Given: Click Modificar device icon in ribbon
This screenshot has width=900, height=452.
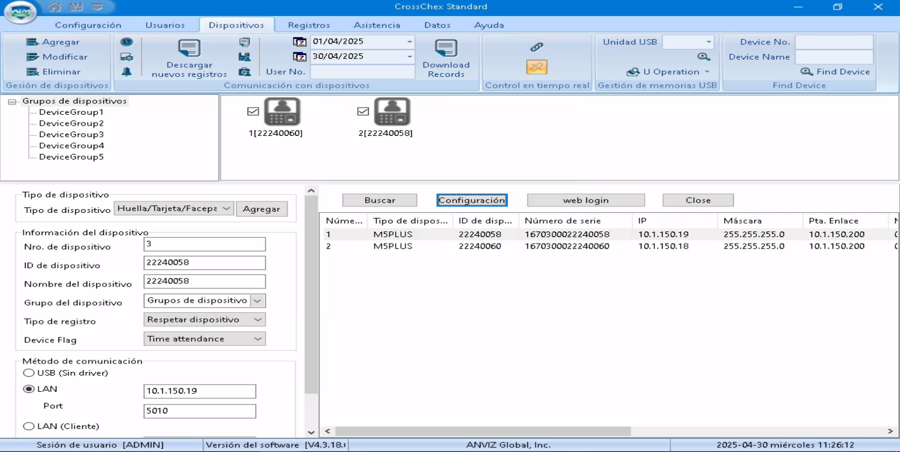Looking at the screenshot, I should (x=32, y=57).
